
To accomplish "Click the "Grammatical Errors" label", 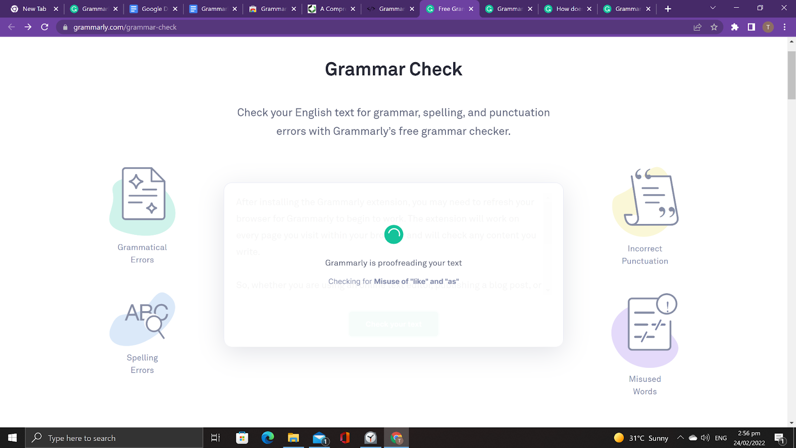I will pyautogui.click(x=142, y=253).
